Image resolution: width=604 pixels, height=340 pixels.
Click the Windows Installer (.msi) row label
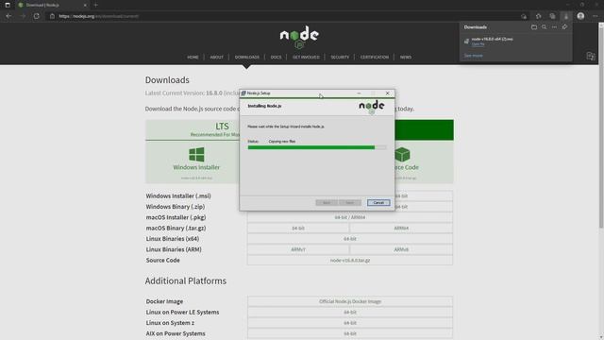[x=178, y=195]
